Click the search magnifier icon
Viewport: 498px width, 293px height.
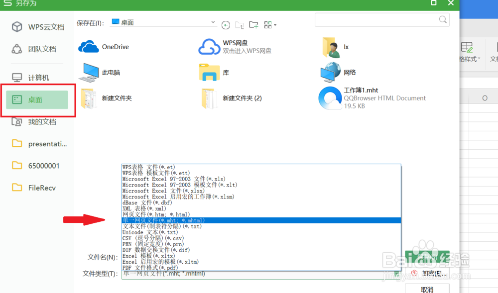click(x=443, y=20)
